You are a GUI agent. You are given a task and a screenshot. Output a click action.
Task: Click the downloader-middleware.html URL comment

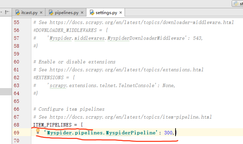(134, 22)
